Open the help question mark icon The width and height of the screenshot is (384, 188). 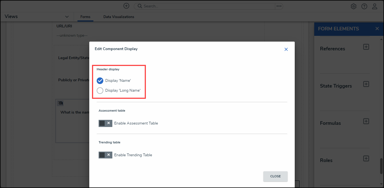click(364, 6)
